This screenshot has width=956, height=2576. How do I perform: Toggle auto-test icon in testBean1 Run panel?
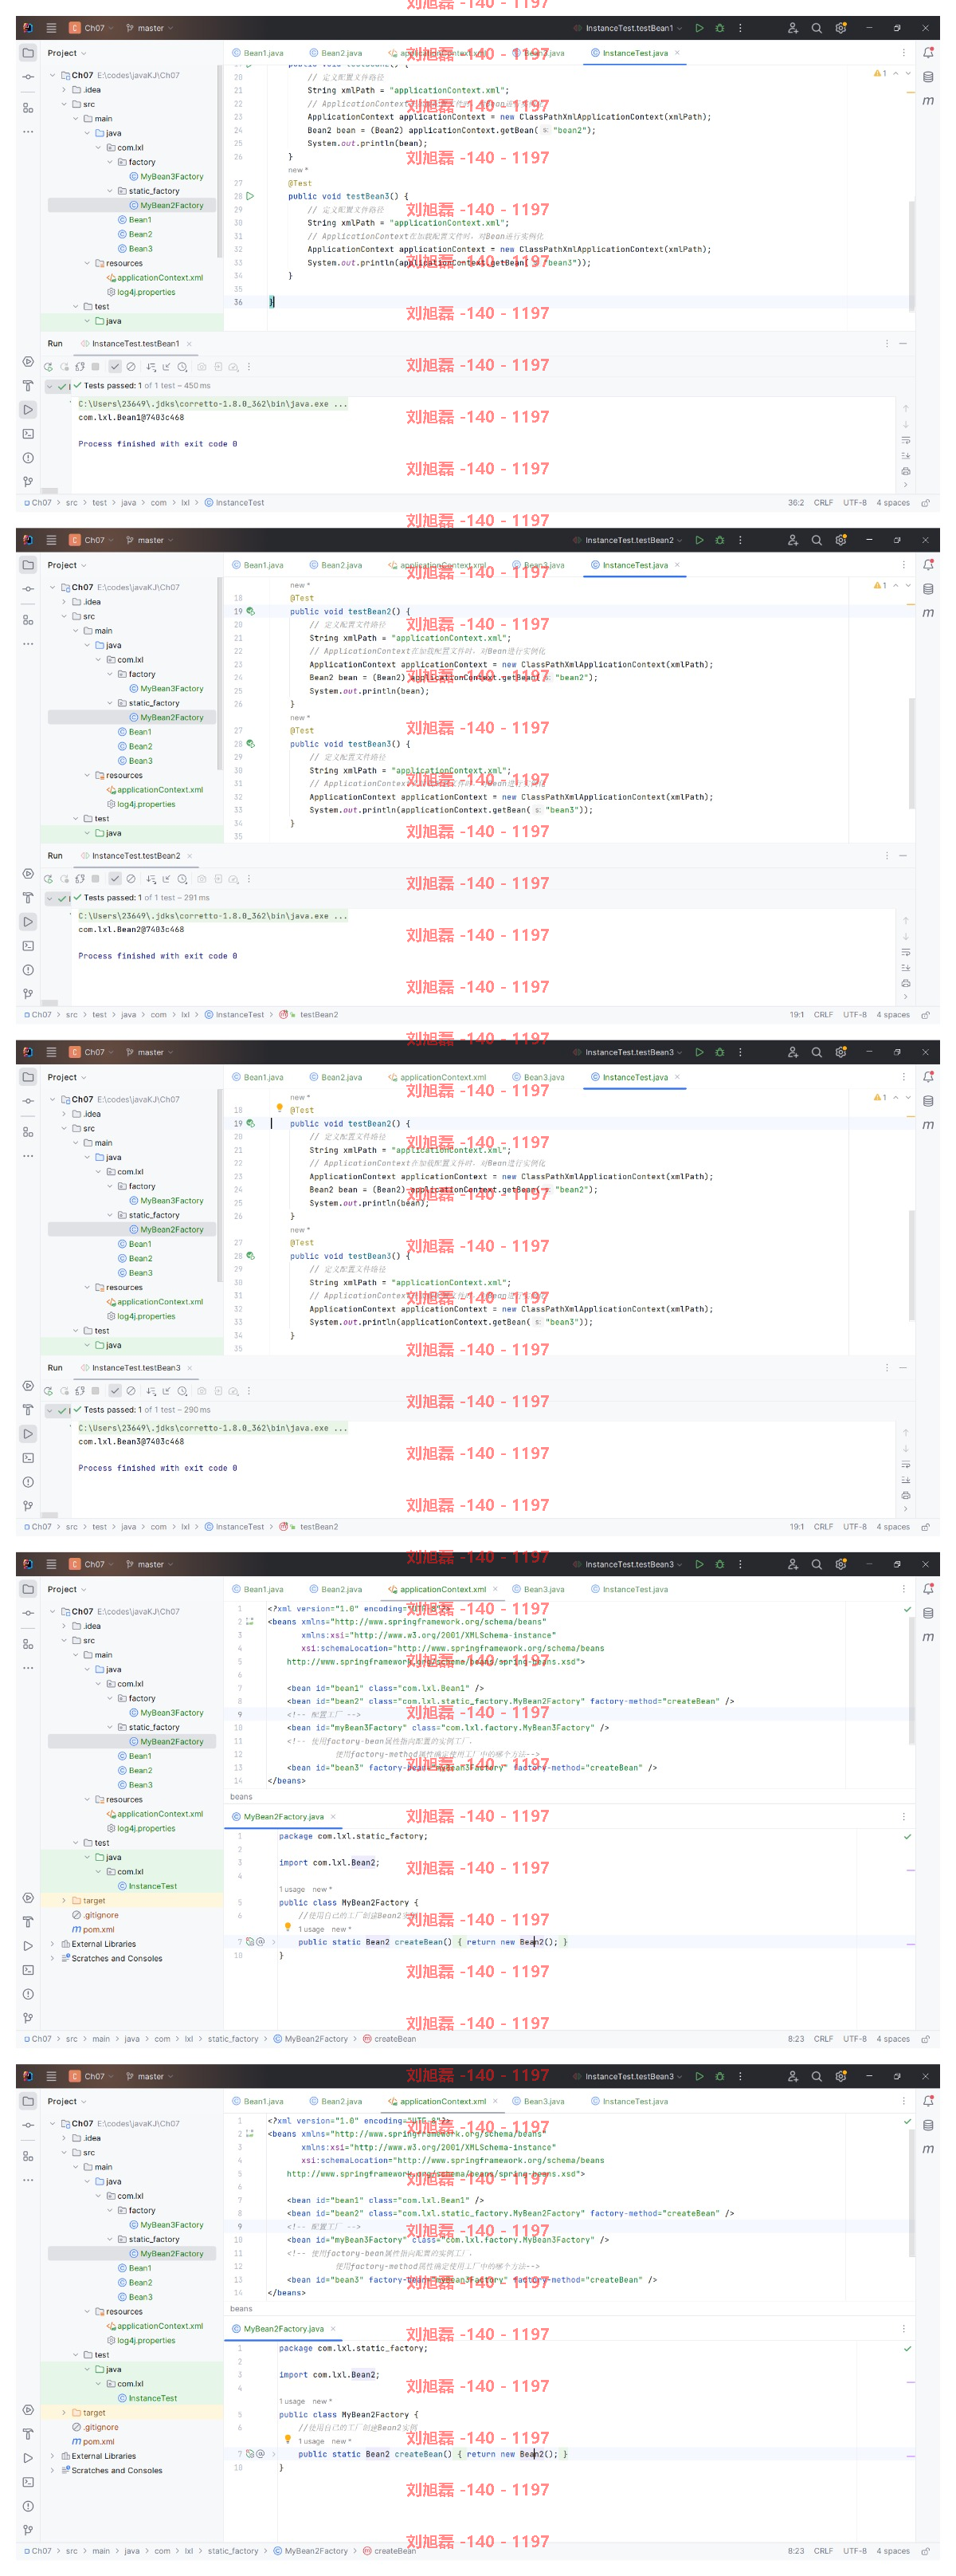coord(80,367)
